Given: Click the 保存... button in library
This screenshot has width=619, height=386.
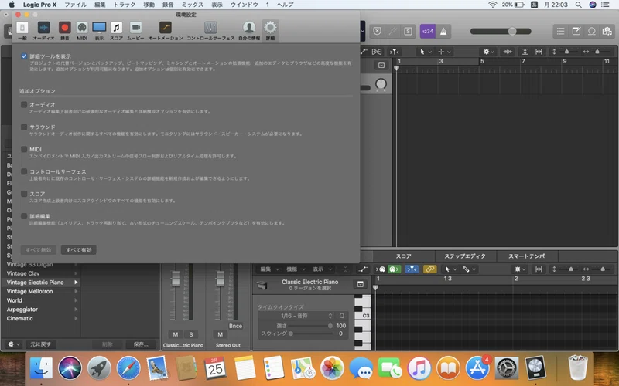Looking at the screenshot, I should (x=141, y=344).
